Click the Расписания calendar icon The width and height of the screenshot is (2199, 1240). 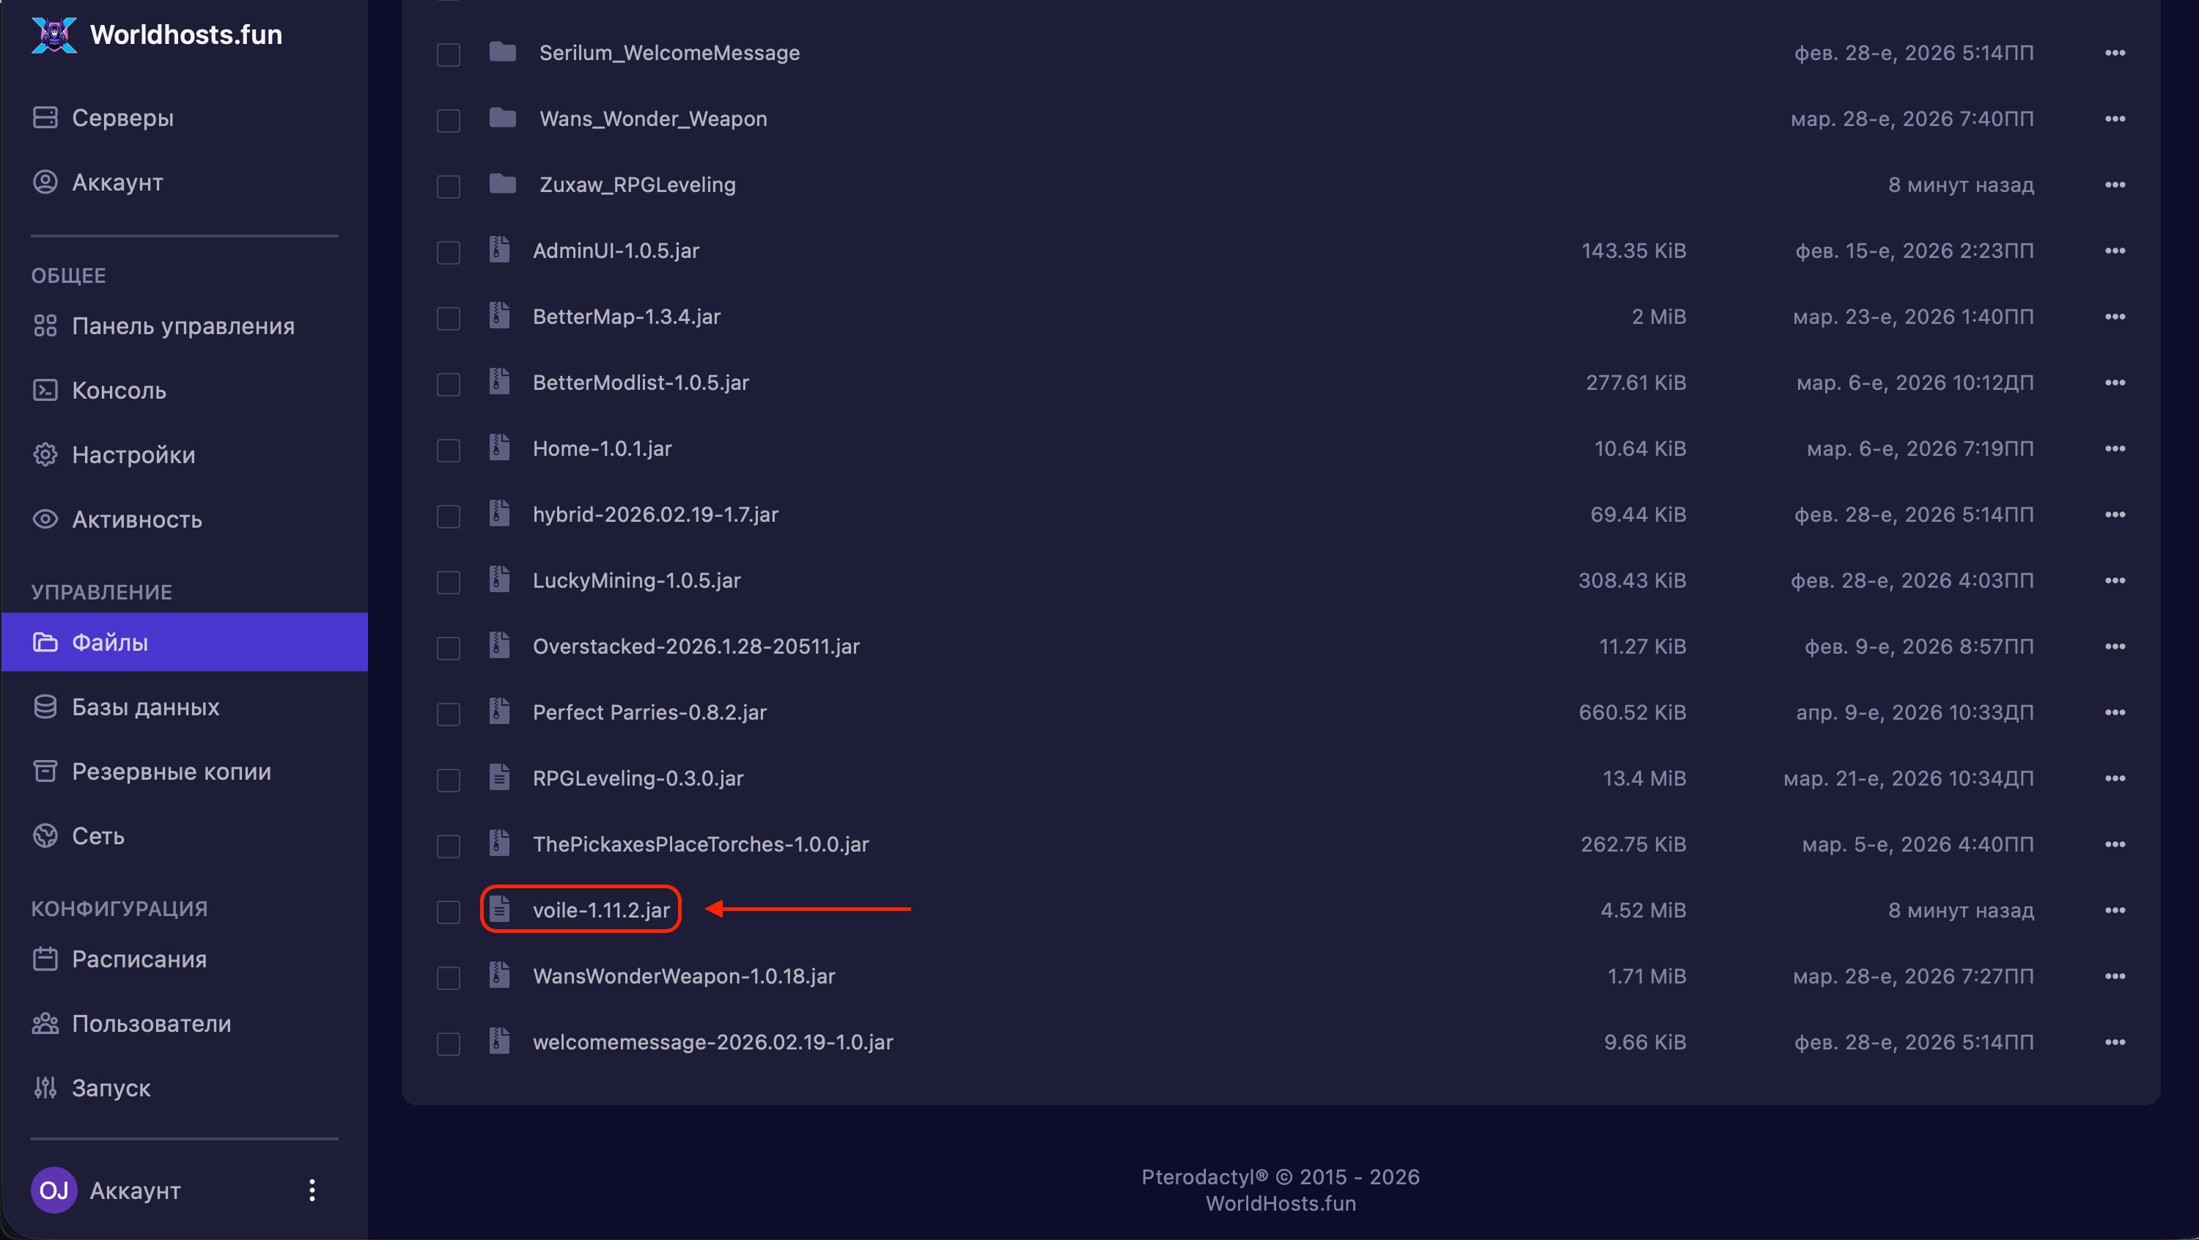tap(45, 959)
